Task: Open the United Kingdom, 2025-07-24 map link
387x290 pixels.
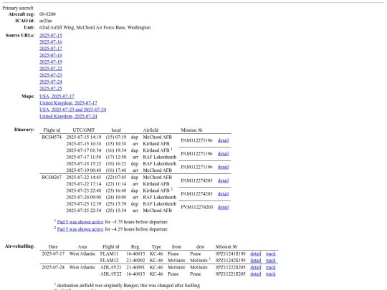Action: [68, 116]
